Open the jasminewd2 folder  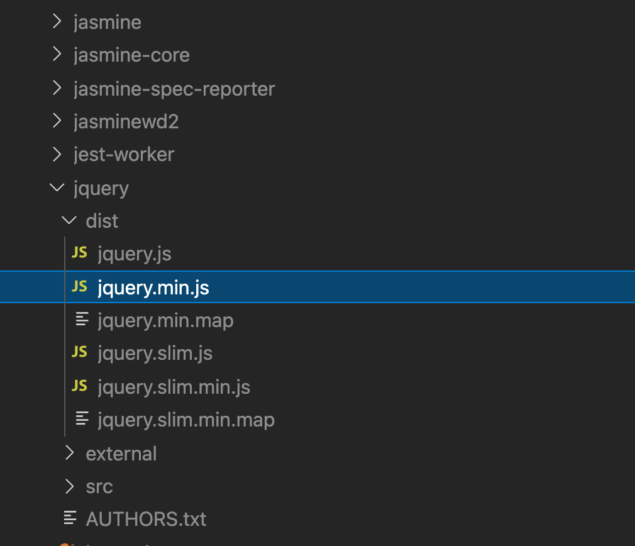pyautogui.click(x=126, y=121)
